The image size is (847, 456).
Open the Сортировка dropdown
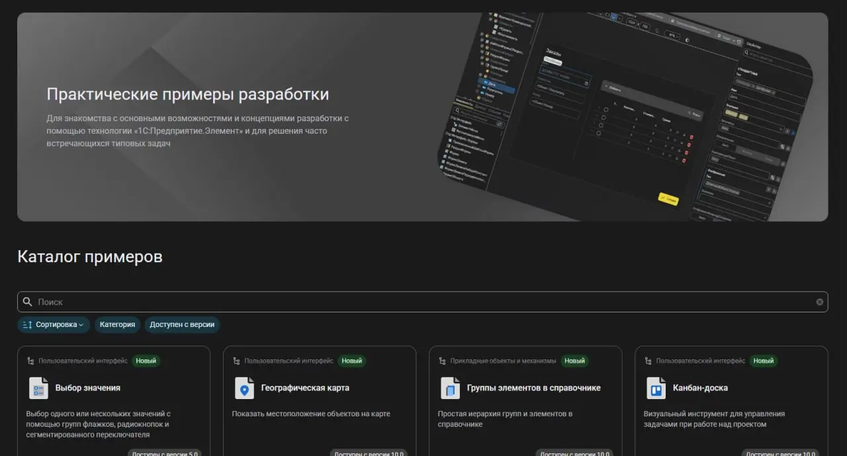(54, 324)
